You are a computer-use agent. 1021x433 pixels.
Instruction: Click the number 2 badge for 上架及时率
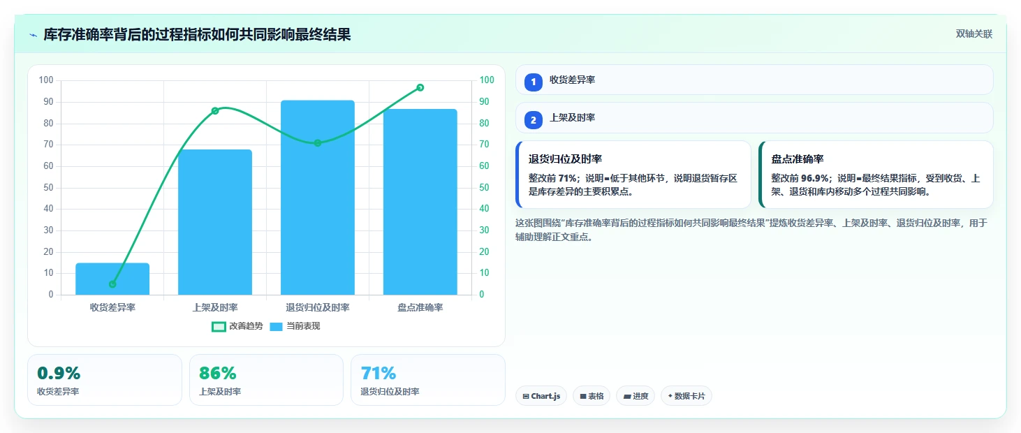click(x=534, y=120)
